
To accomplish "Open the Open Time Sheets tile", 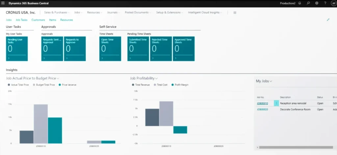I will (x=110, y=49).
